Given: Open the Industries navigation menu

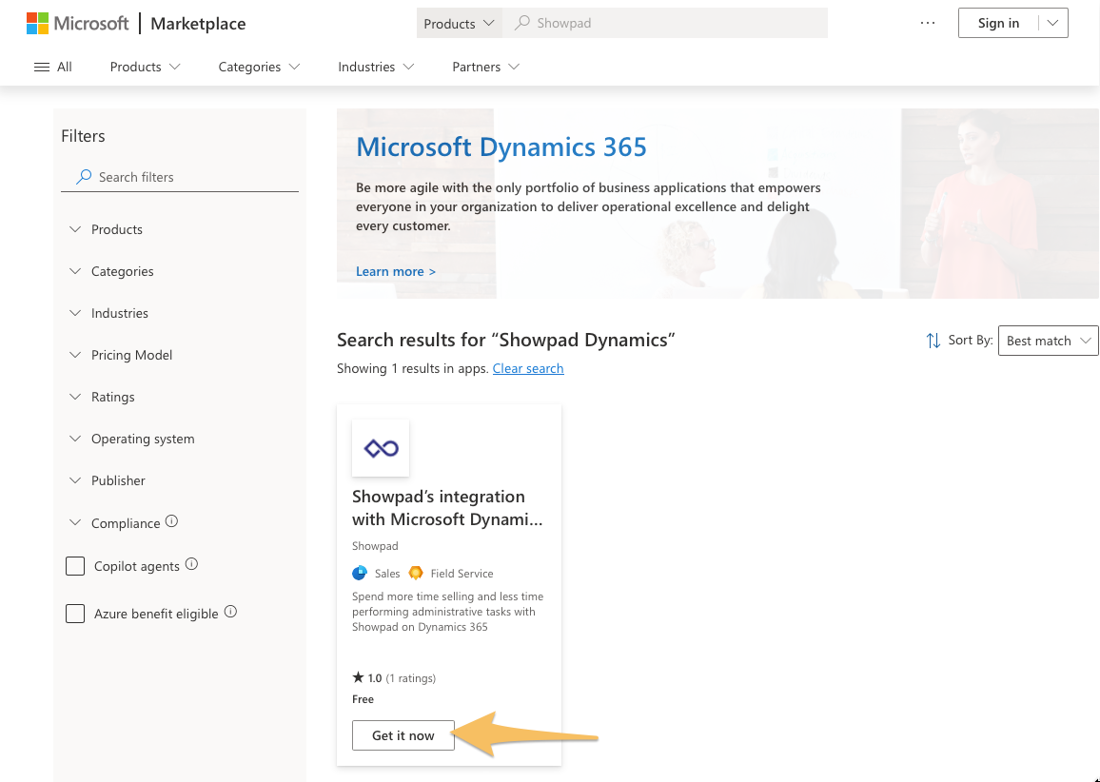Looking at the screenshot, I should 376,67.
